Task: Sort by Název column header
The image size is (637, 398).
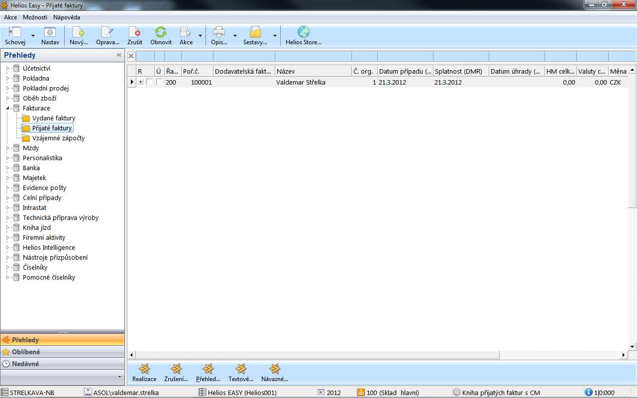Action: pos(313,71)
